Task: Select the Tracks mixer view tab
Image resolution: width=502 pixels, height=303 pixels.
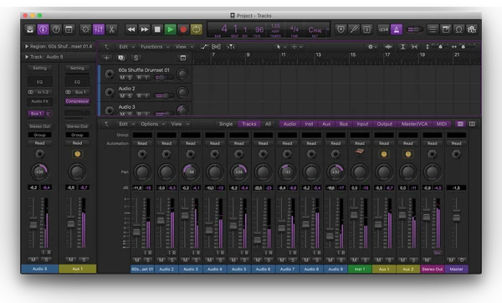Action: 248,124
